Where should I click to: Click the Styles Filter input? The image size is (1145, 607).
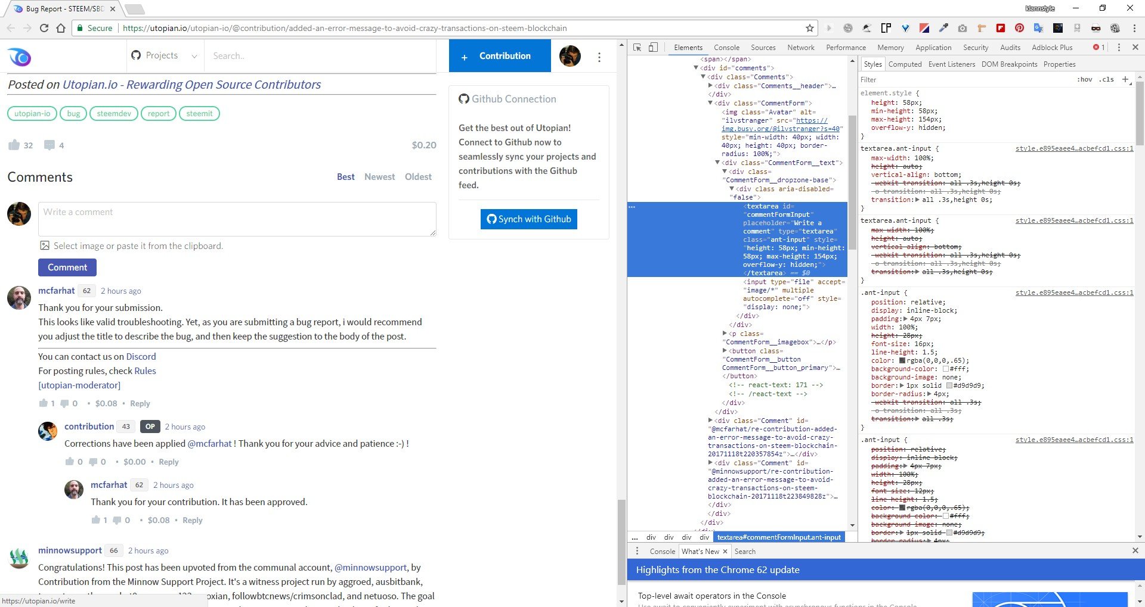(x=966, y=79)
